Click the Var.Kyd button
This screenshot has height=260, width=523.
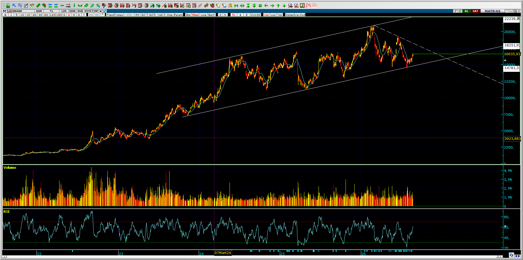tap(300, 15)
